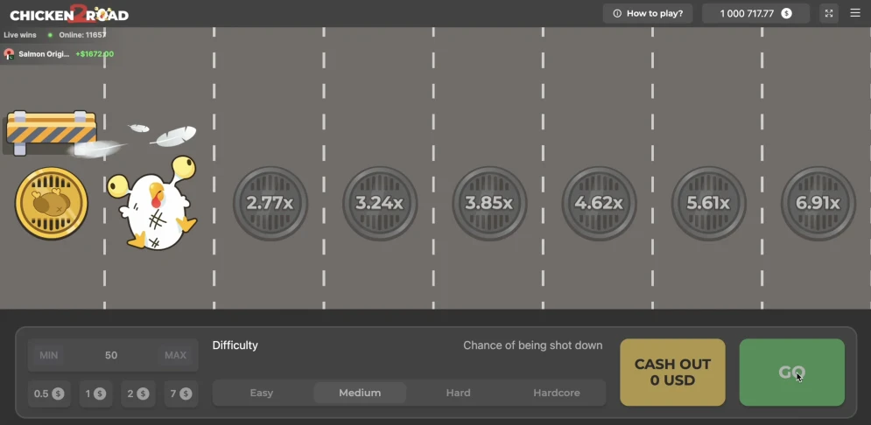Click the 6.91x manhole multiplier
The height and width of the screenshot is (425, 871).
(x=818, y=204)
